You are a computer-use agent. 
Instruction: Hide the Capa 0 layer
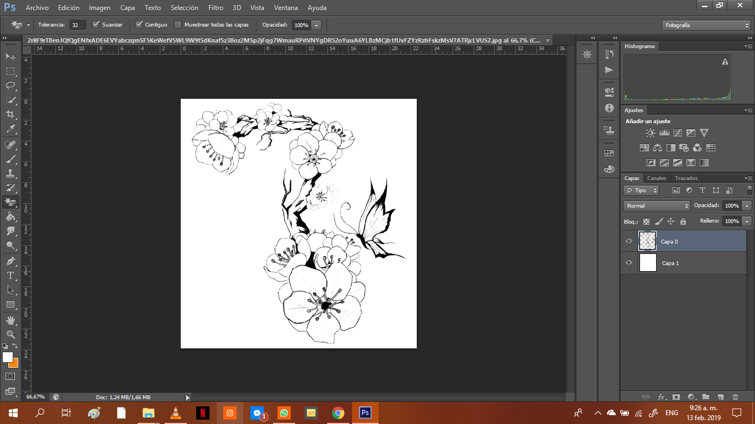pyautogui.click(x=629, y=241)
